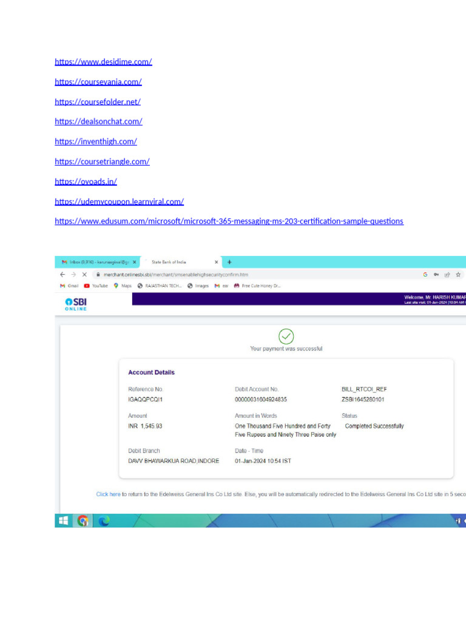Open the Windows Start menu
The height and width of the screenshot is (621, 466).
coord(63,521)
